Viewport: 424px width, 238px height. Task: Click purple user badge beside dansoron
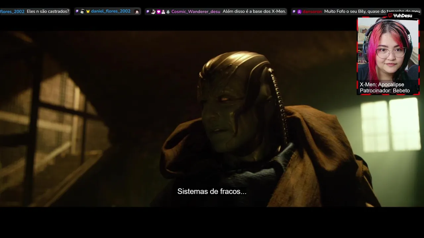tap(299, 12)
